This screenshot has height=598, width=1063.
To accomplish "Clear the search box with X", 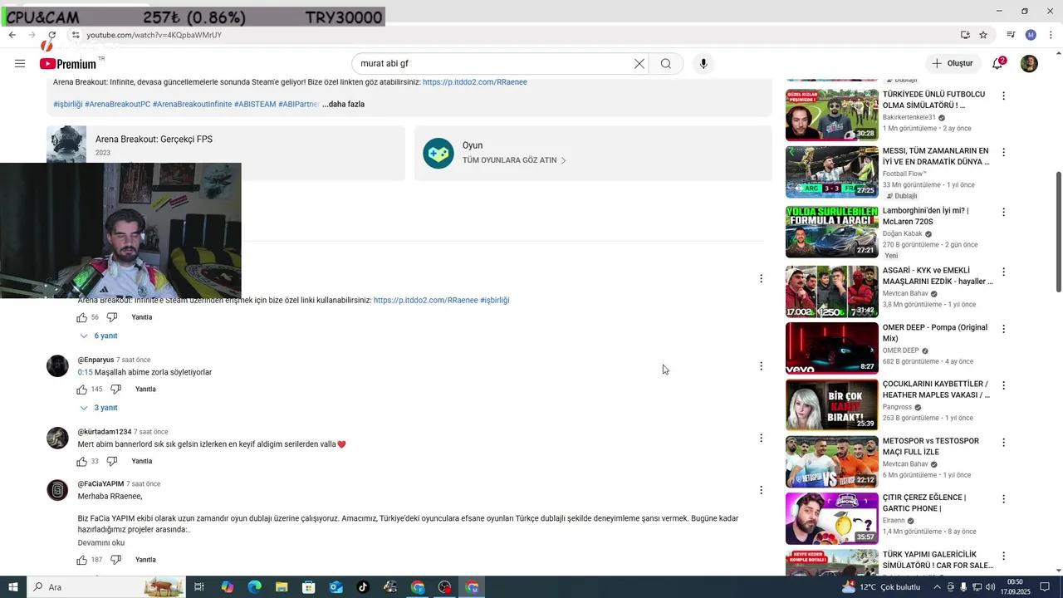I will [x=639, y=64].
